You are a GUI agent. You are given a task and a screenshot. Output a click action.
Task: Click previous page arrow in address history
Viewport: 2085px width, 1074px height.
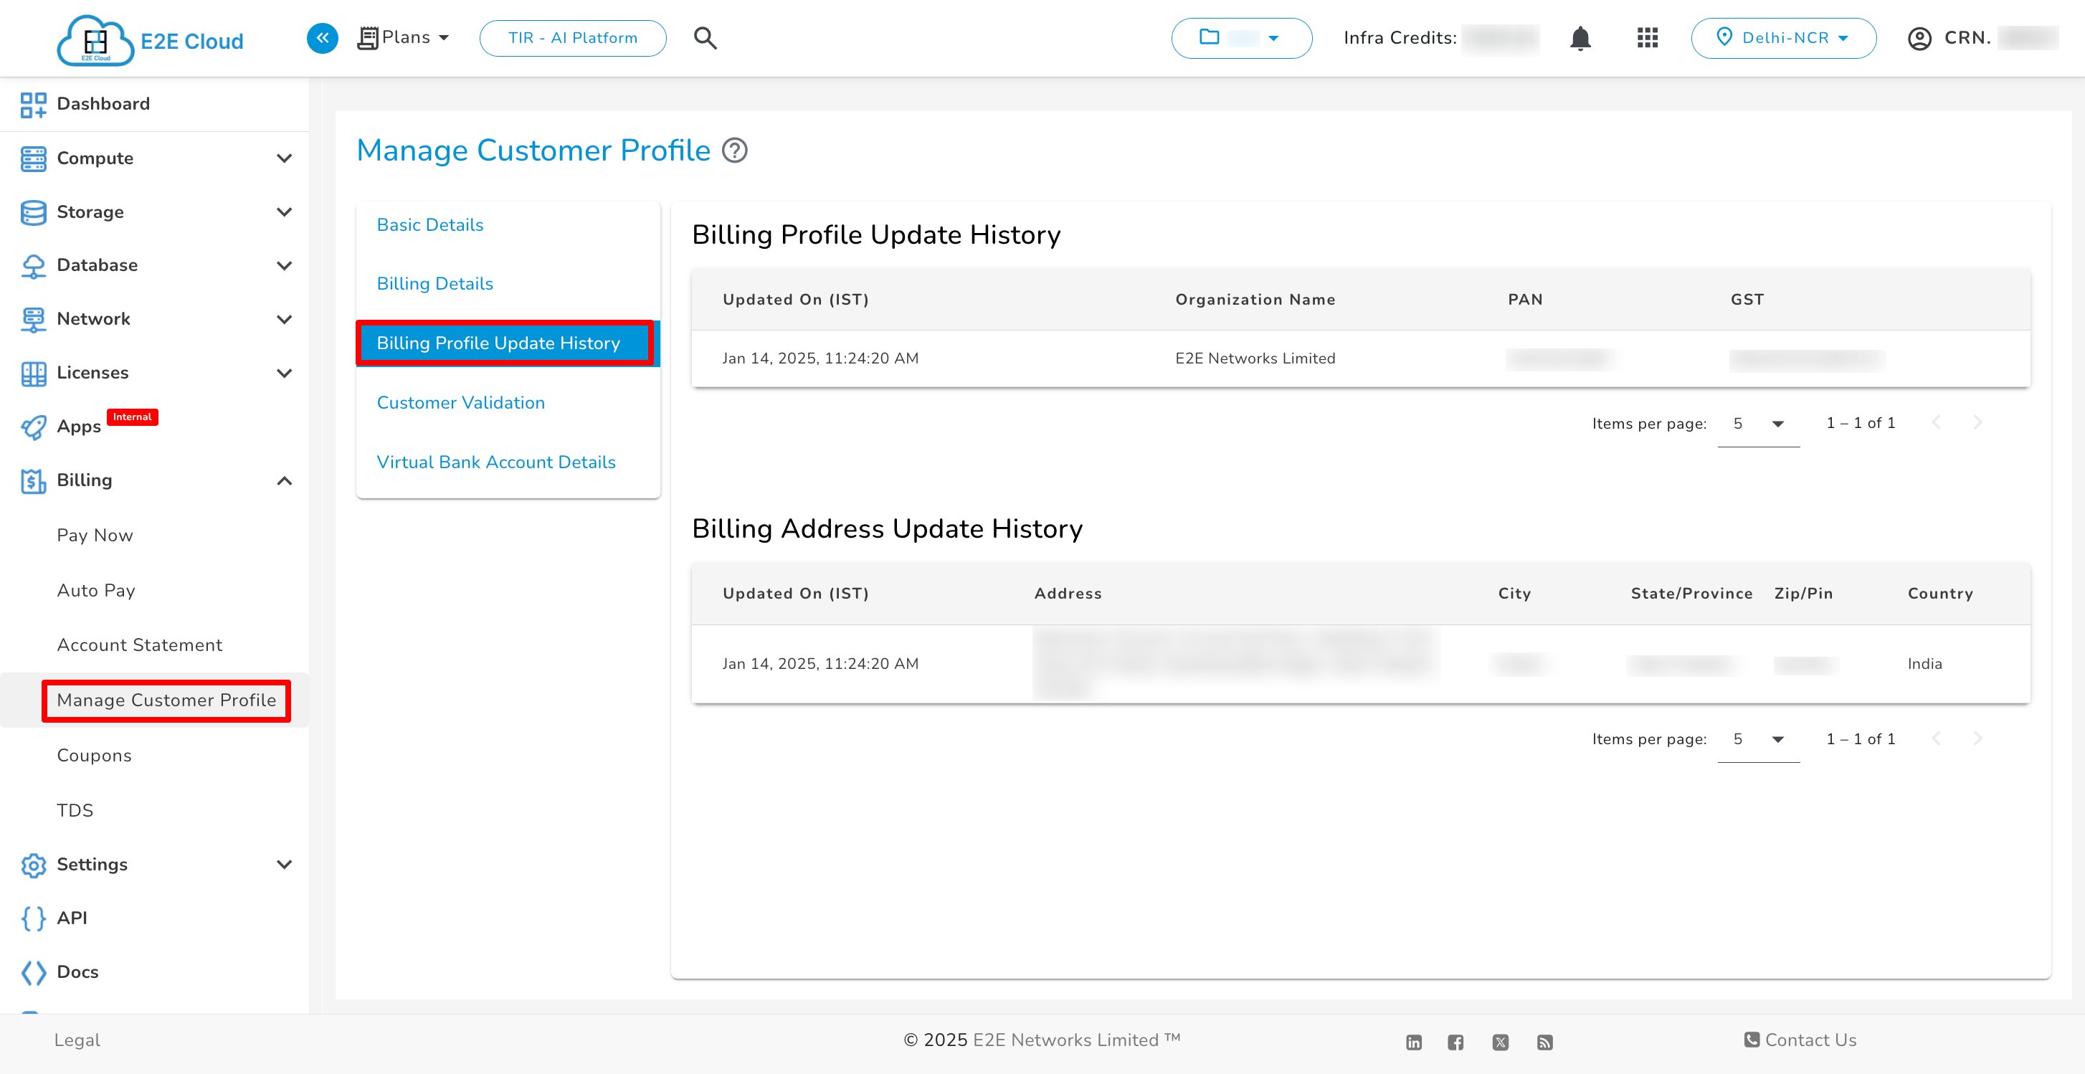(x=1936, y=738)
